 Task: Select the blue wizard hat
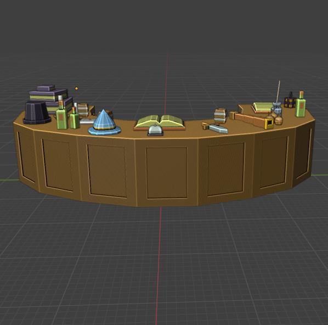pyautogui.click(x=104, y=123)
